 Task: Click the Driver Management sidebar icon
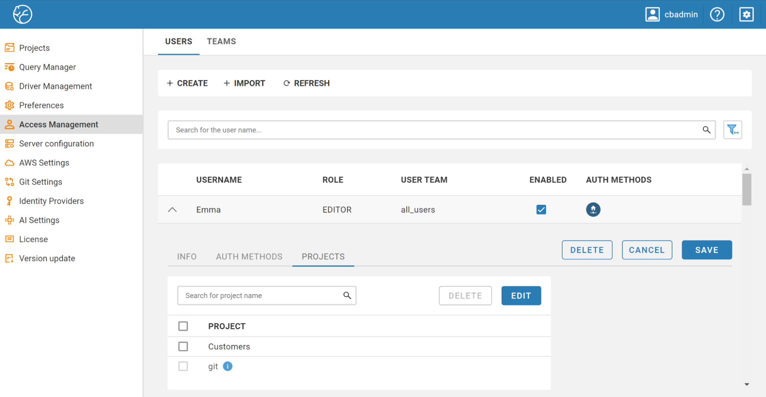(x=10, y=86)
